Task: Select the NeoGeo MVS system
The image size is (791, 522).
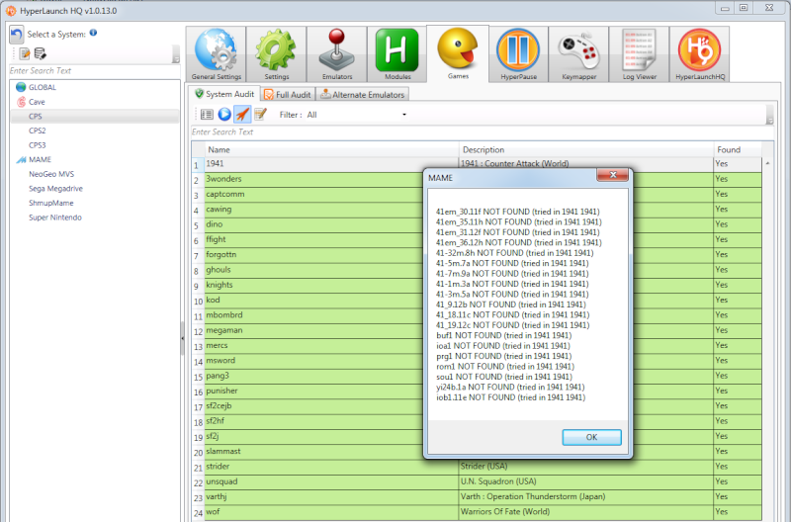Action: pyautogui.click(x=51, y=174)
